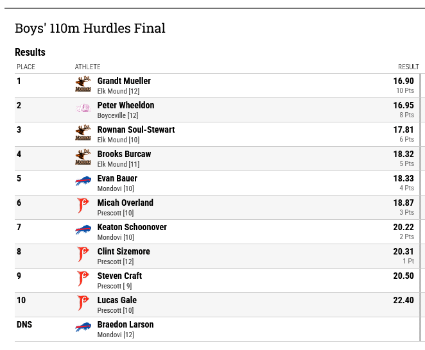
Task: Click the 20.22 result for Keaton Schoonover
Action: point(403,227)
